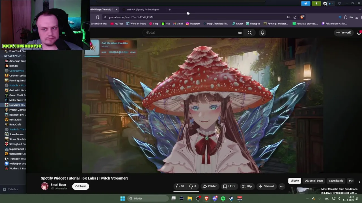Open browser downloads icon
Screen dimensions: 362x203
pyautogui.click(x=357, y=17)
